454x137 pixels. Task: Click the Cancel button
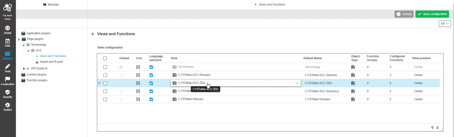(x=404, y=14)
